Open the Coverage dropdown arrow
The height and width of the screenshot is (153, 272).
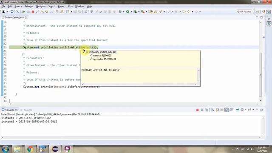[x=139, y=11]
